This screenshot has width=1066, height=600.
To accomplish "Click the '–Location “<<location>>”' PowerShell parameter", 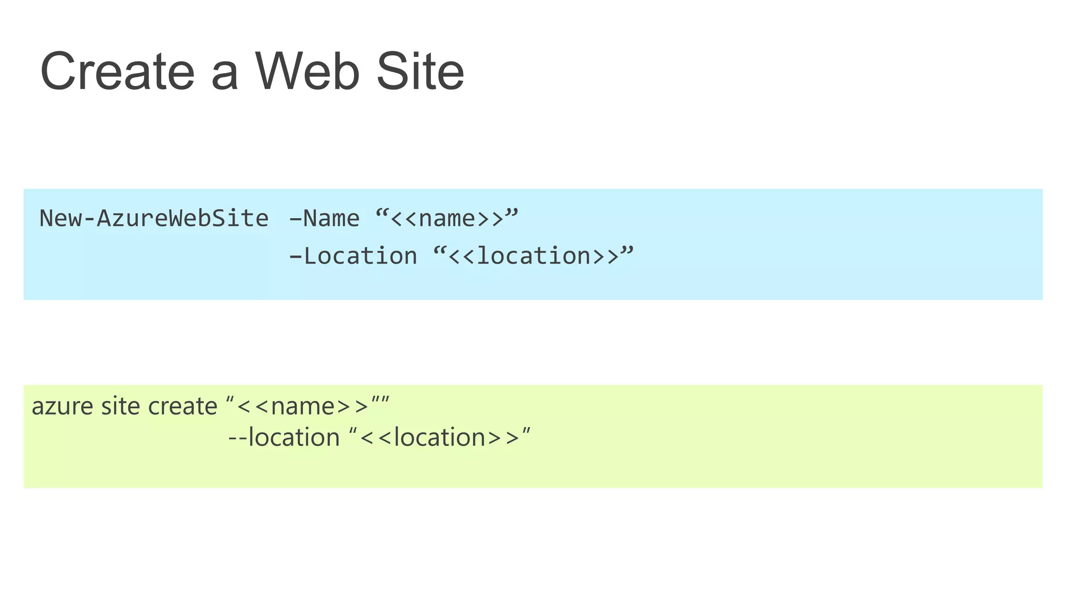I will 462,256.
